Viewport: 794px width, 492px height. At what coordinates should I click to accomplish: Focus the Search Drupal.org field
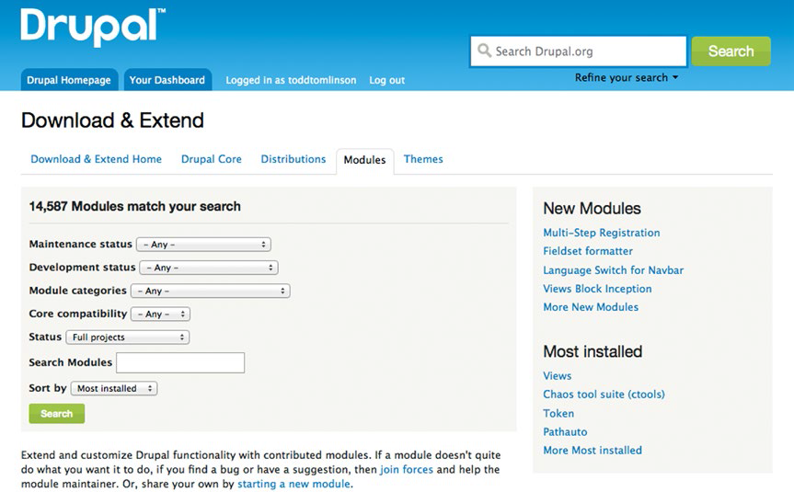pos(579,51)
